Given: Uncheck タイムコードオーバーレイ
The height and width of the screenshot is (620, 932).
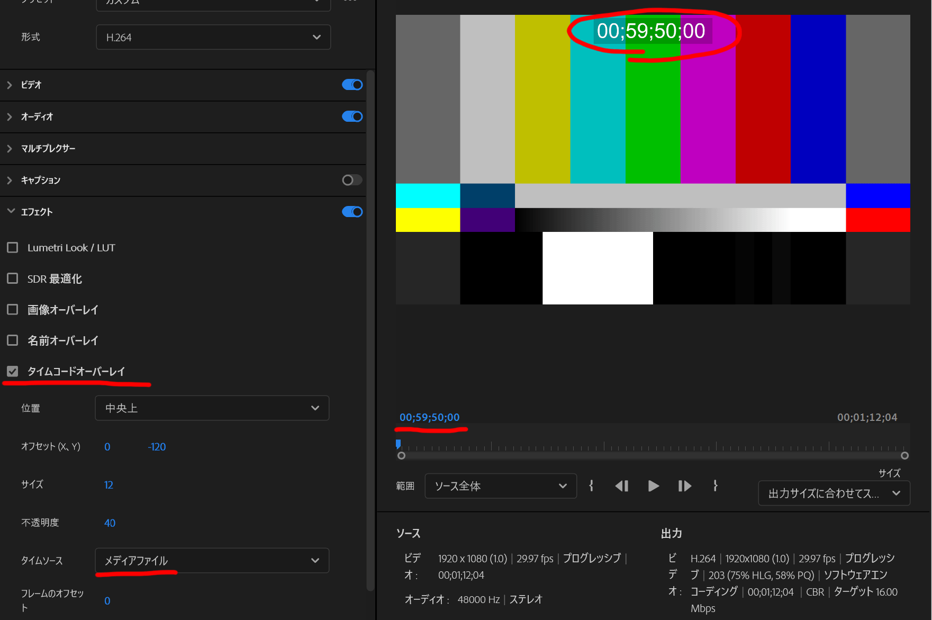Looking at the screenshot, I should [13, 371].
